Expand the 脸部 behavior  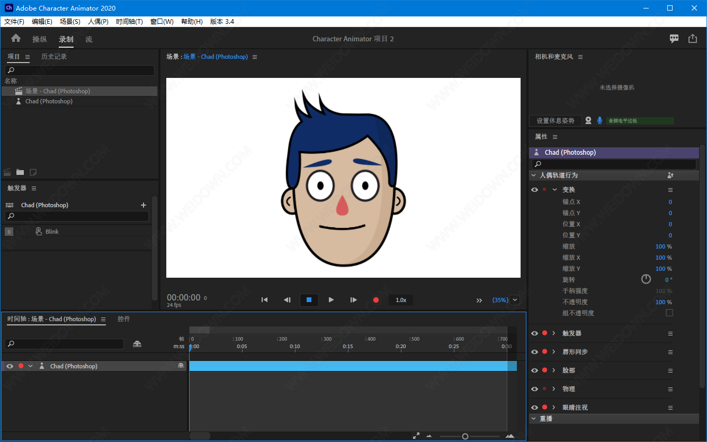tap(554, 370)
